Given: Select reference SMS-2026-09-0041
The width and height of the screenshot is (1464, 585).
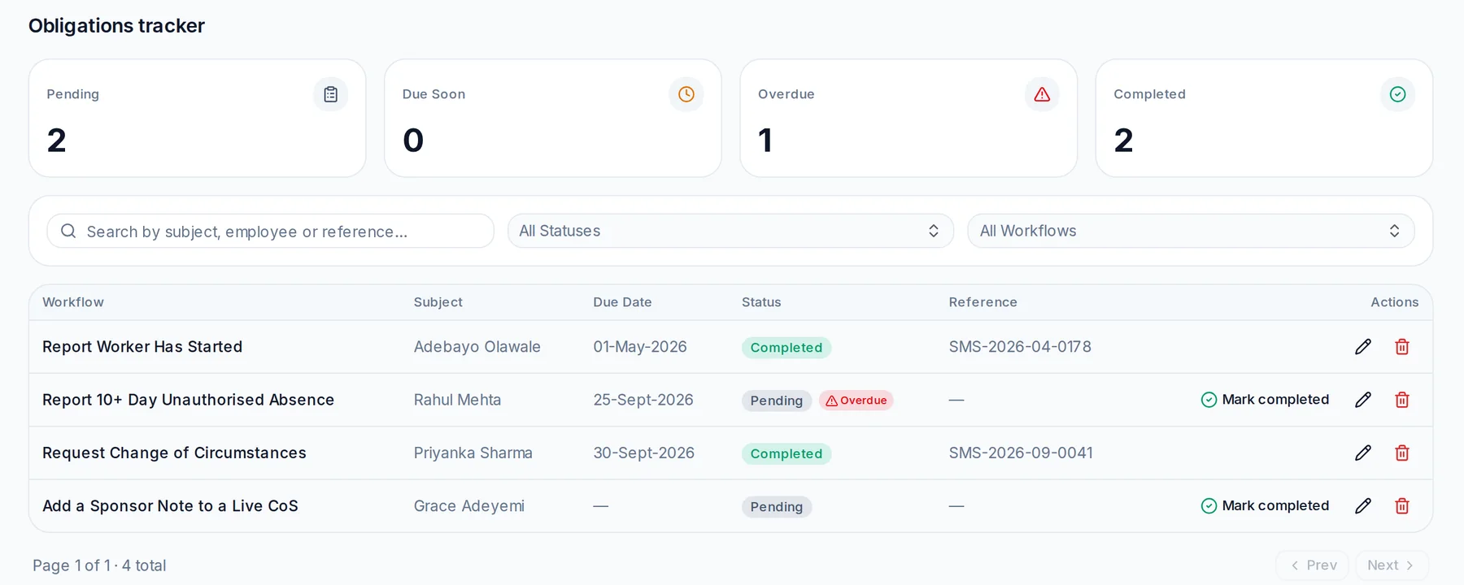Looking at the screenshot, I should 1021,453.
